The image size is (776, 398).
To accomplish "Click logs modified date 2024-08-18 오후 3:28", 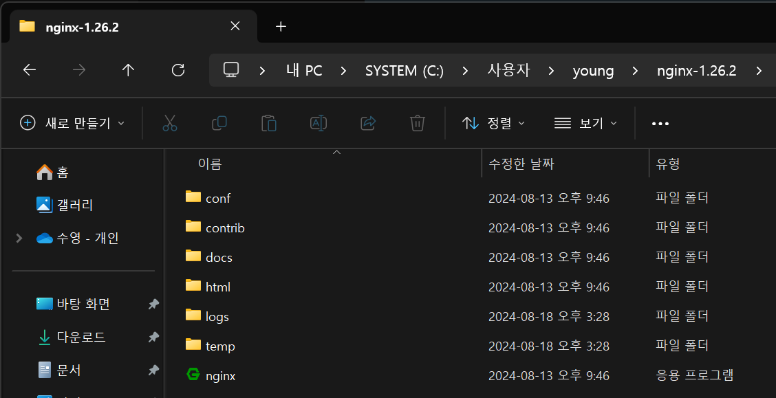I will (549, 316).
